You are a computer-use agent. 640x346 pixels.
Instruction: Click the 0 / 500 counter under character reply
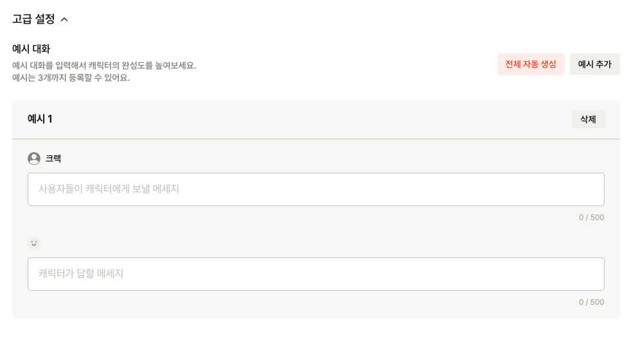click(x=591, y=302)
